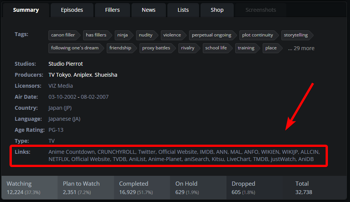Select the Summary tab

tap(26, 10)
